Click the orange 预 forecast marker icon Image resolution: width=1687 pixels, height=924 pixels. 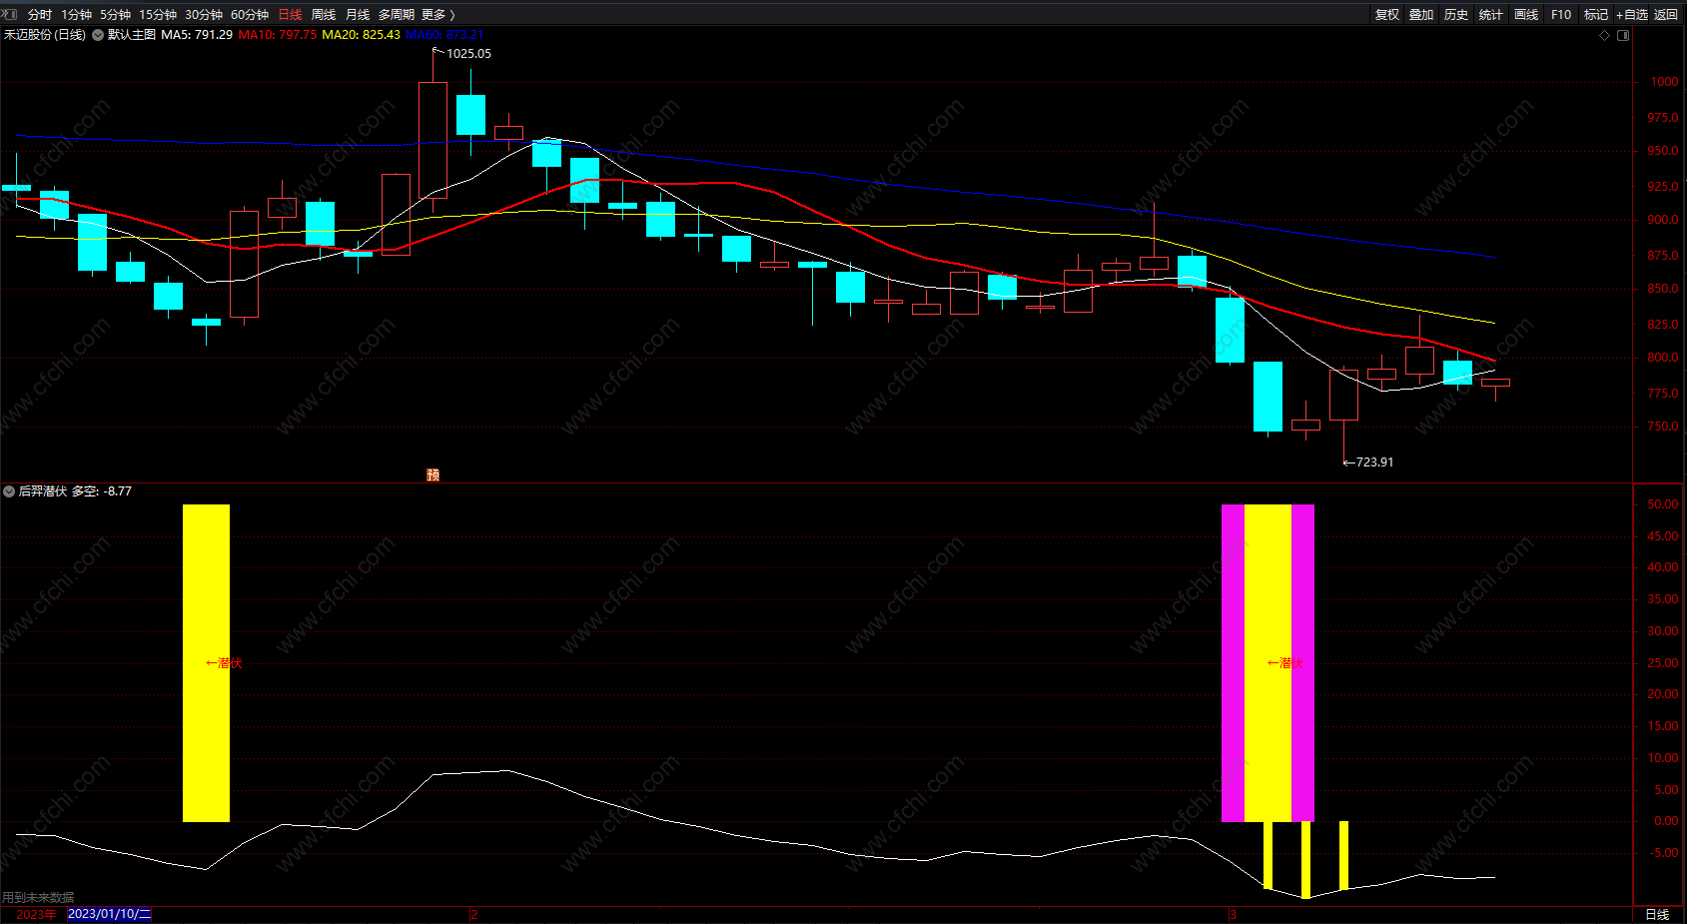coord(432,474)
